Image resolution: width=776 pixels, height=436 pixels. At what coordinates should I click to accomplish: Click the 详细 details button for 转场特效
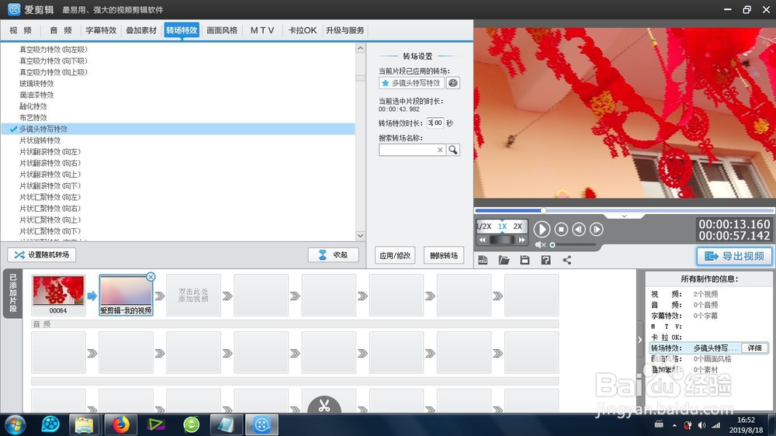click(754, 348)
